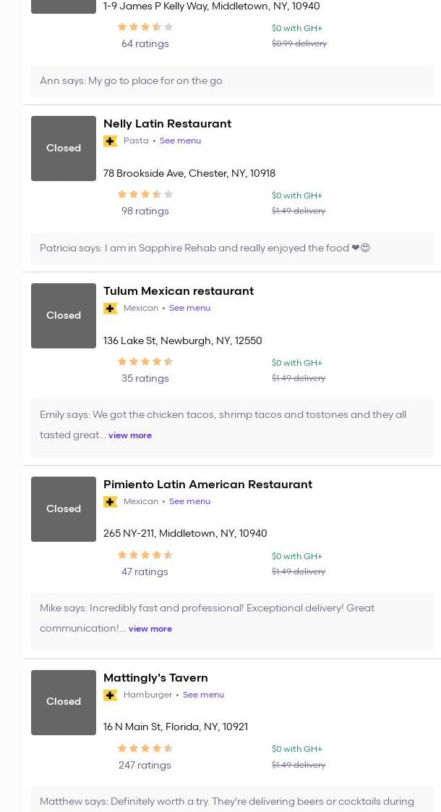Click the GH+ badge icon for Tulum Mexican restaurant
Image resolution: width=441 pixels, height=812 pixels.
point(111,309)
